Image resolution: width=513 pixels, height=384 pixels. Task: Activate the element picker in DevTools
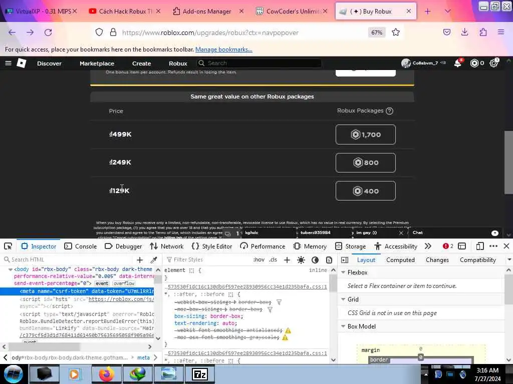[x=8, y=246]
